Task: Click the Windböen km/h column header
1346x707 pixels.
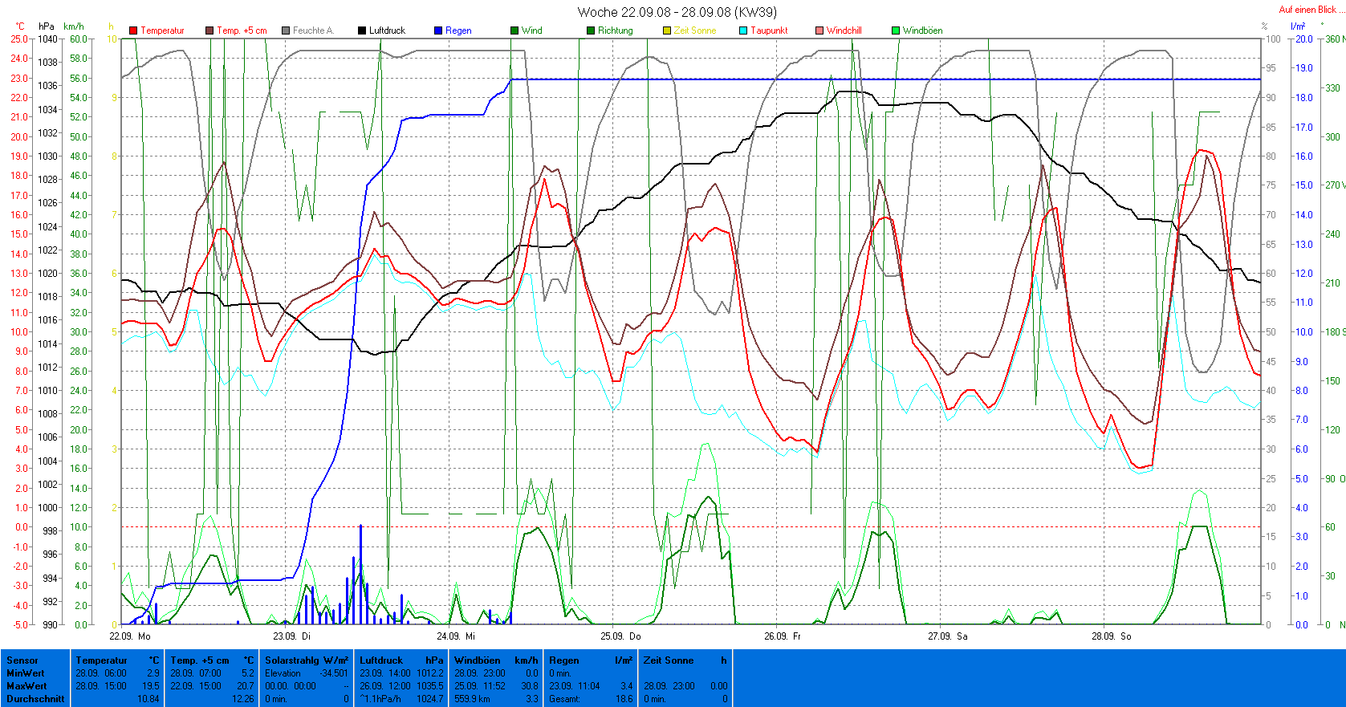Action: [495, 660]
